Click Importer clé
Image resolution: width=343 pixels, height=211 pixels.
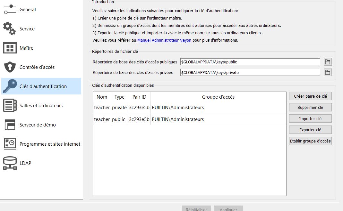pos(310,118)
